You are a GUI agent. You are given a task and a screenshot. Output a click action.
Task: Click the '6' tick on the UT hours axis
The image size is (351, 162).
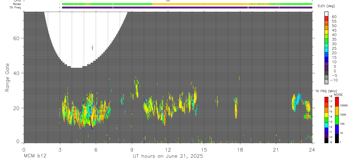coord(96,150)
